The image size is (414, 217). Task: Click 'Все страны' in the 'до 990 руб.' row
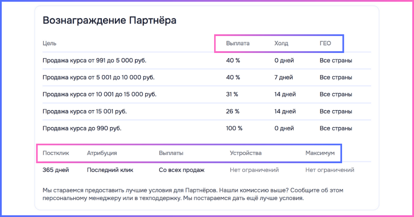(x=336, y=128)
